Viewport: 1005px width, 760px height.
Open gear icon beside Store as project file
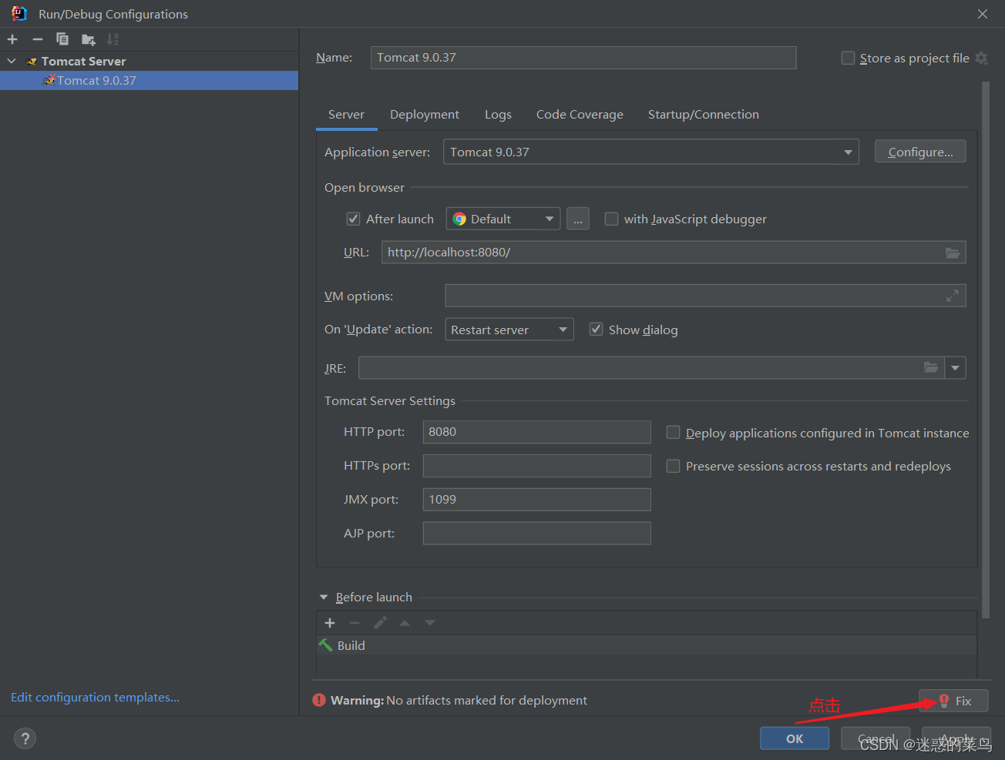click(x=981, y=58)
